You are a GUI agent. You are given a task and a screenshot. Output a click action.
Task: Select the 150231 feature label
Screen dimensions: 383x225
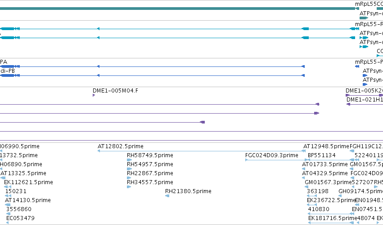pos(16,191)
